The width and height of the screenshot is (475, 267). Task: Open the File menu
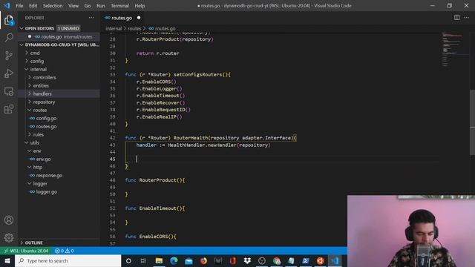(19, 6)
